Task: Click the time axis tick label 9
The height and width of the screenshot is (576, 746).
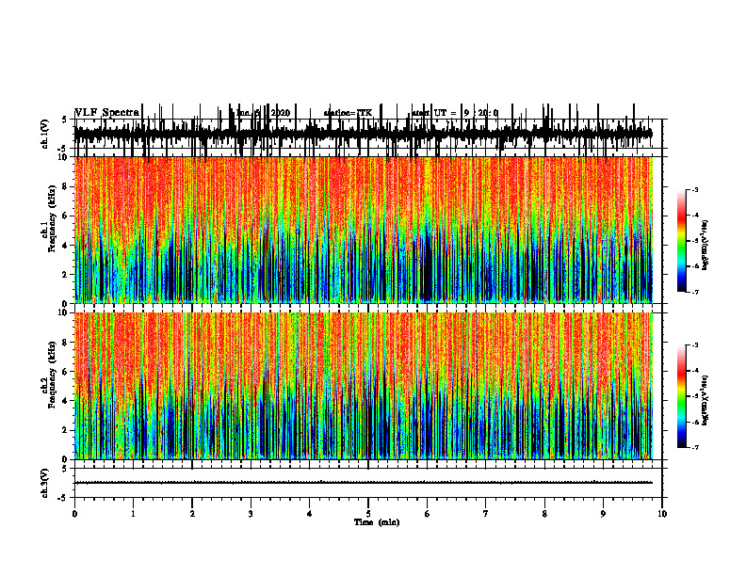Action: pos(603,514)
